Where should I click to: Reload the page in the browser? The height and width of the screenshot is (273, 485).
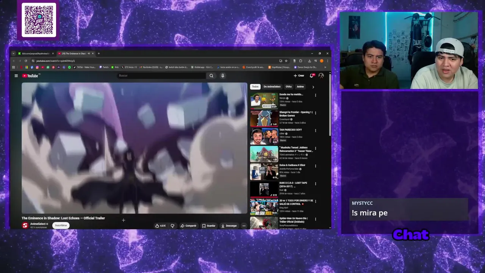click(26, 61)
